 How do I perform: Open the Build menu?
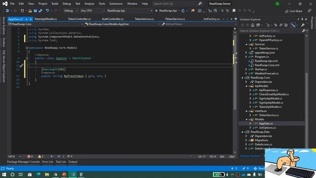(55, 3)
